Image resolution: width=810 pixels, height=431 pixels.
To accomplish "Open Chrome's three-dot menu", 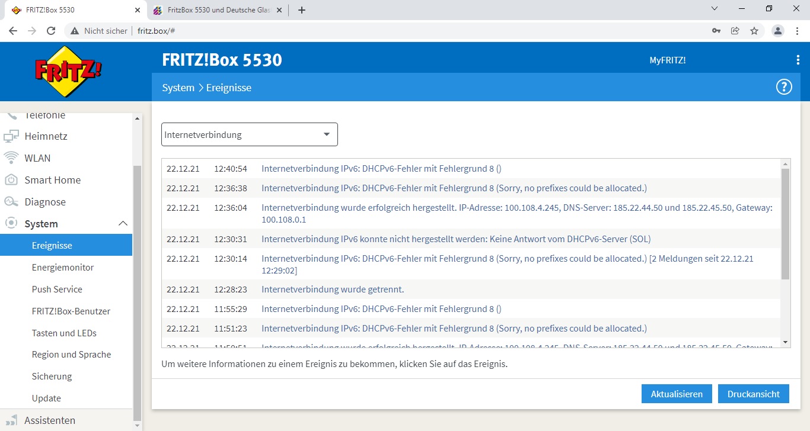I will pos(798,31).
